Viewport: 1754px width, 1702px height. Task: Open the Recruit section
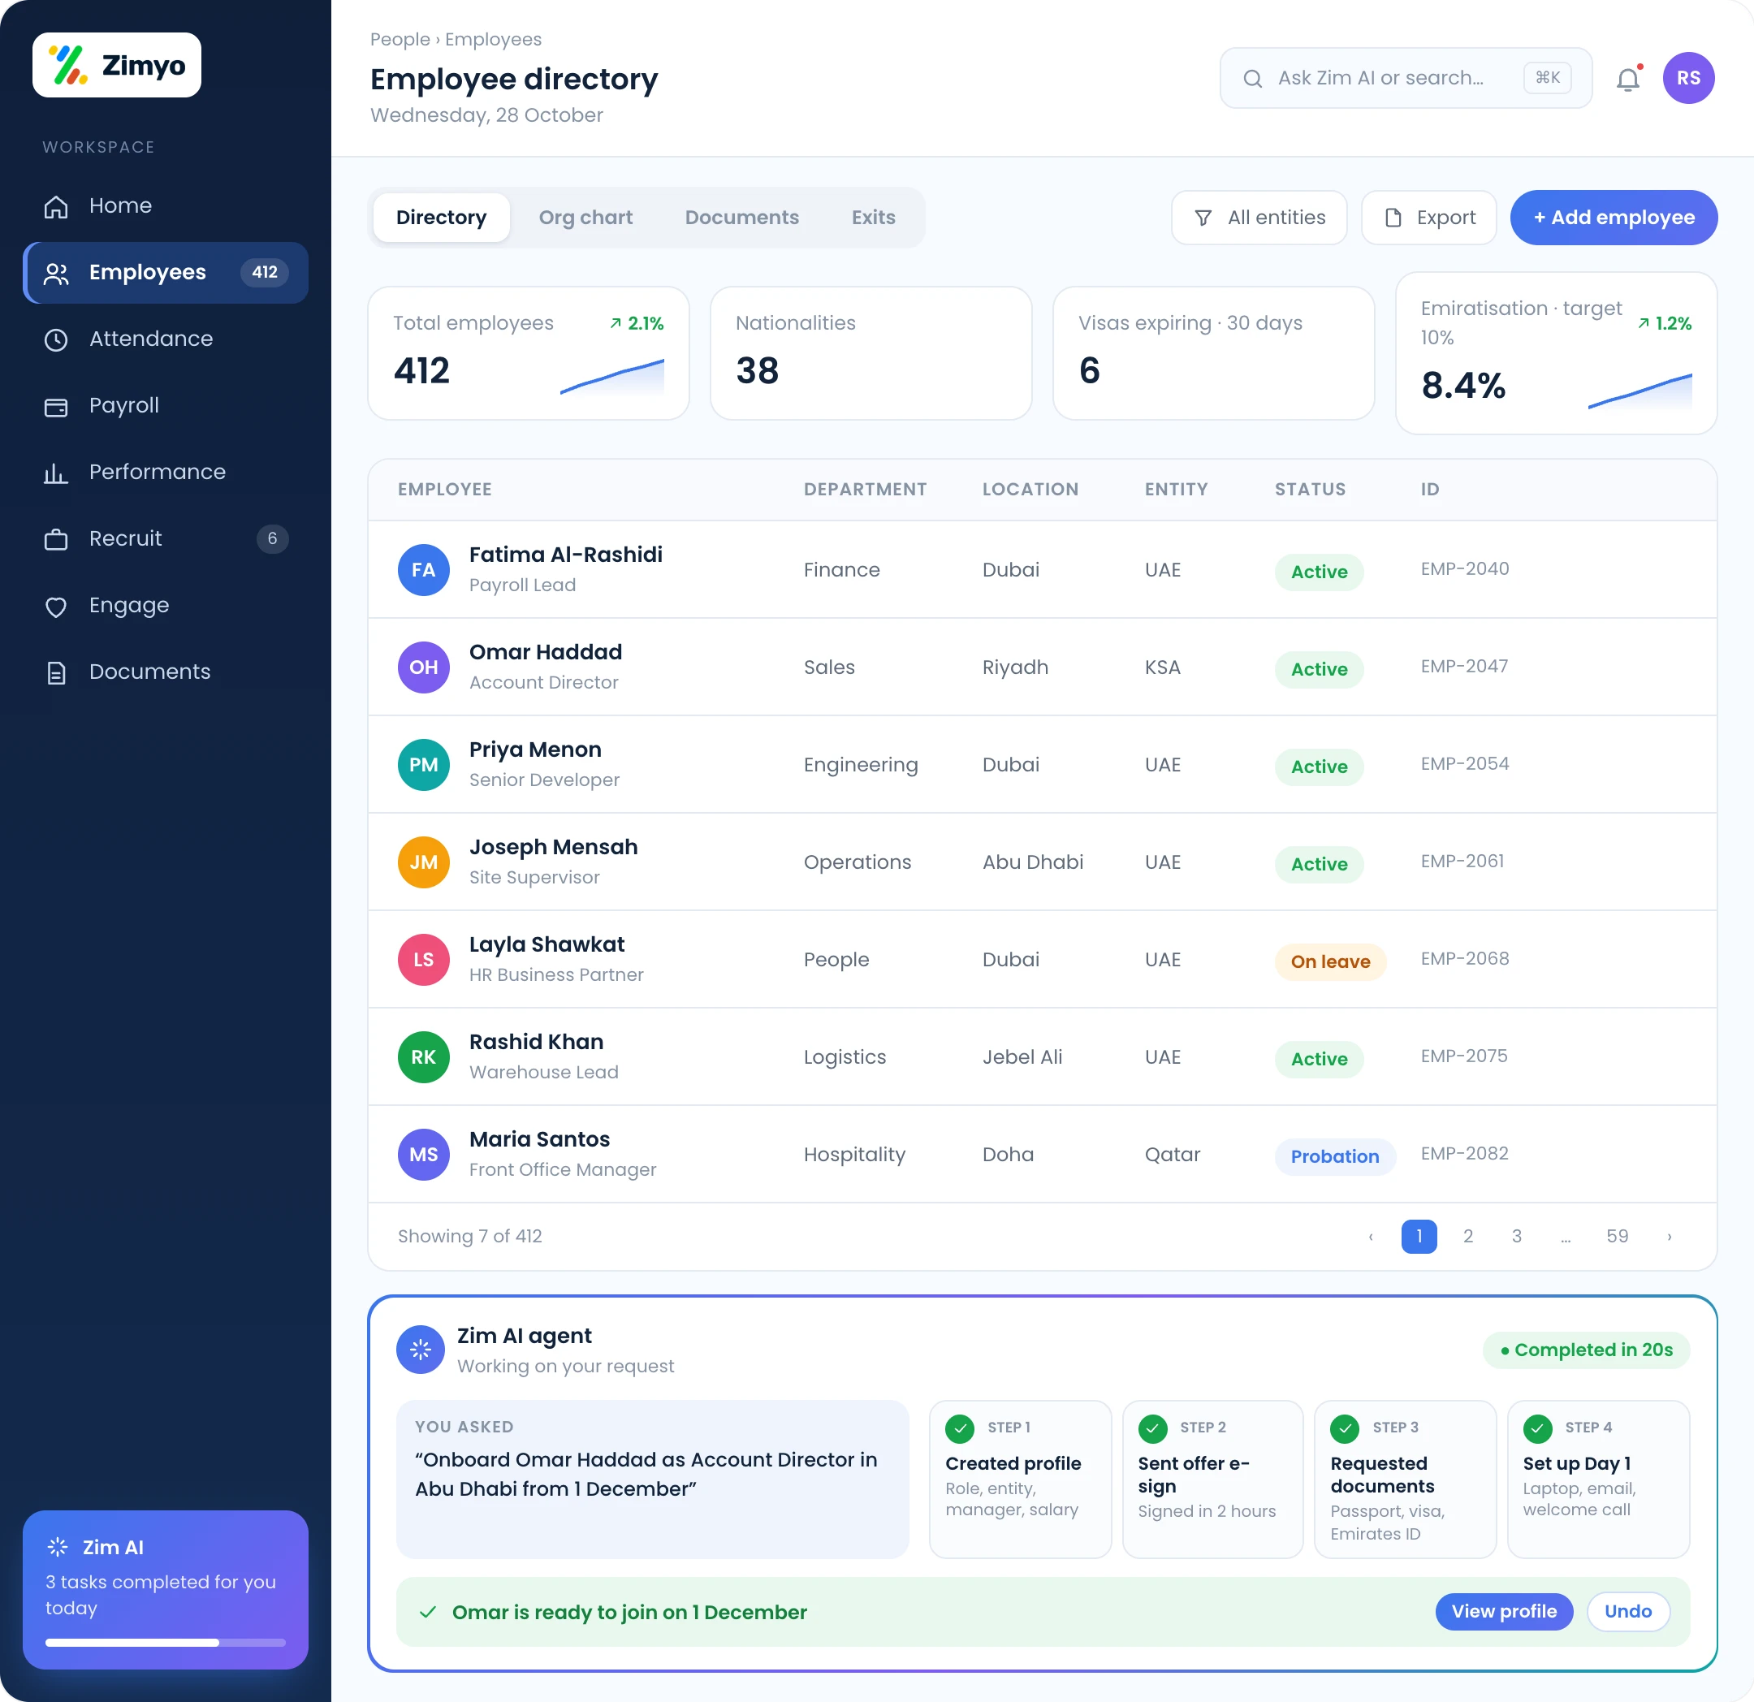166,538
